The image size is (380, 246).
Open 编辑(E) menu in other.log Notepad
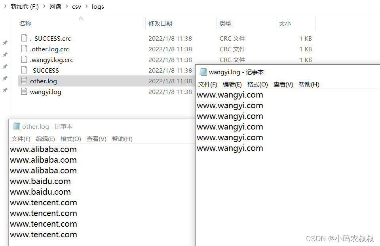pyautogui.click(x=45, y=139)
